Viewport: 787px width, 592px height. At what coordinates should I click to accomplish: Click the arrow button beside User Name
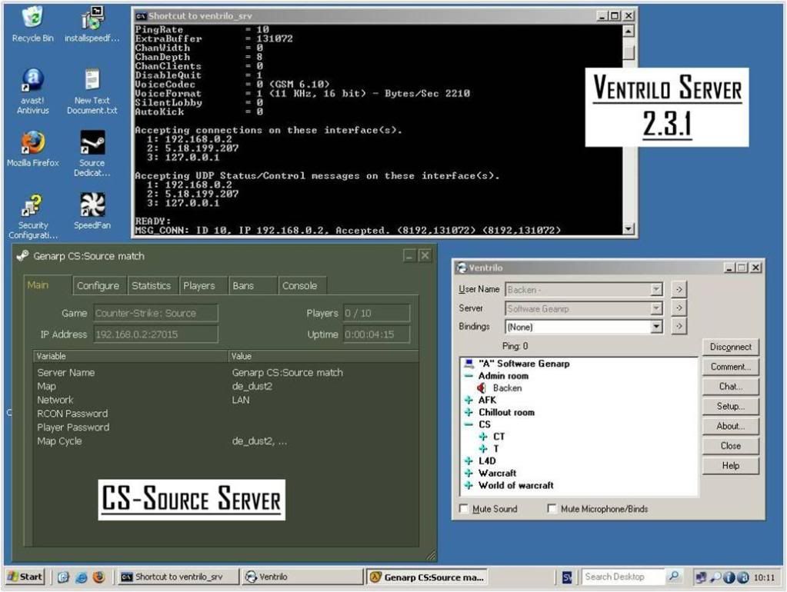point(679,290)
